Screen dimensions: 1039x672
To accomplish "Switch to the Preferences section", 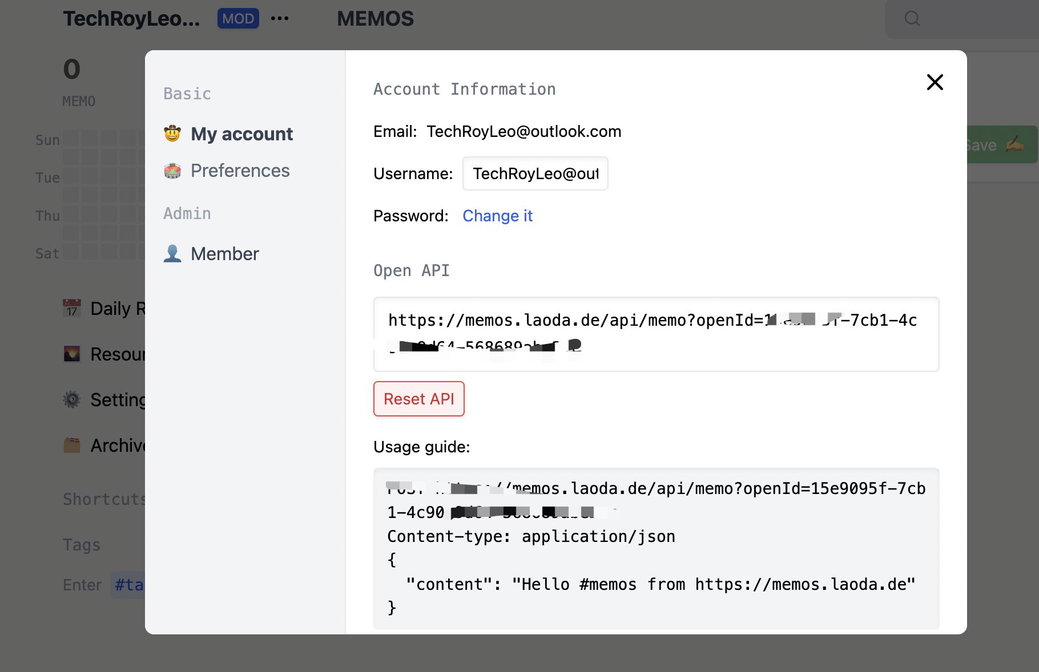I will point(240,170).
